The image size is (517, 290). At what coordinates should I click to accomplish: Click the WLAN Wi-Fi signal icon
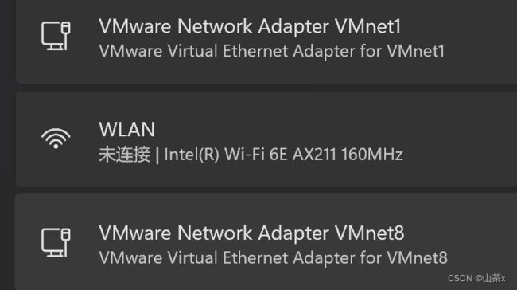pos(56,139)
